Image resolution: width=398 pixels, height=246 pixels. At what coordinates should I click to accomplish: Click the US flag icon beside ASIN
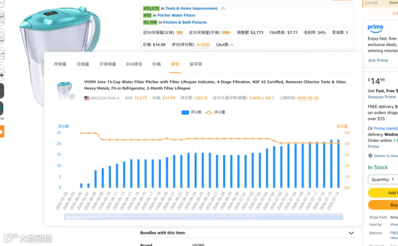(x=87, y=98)
